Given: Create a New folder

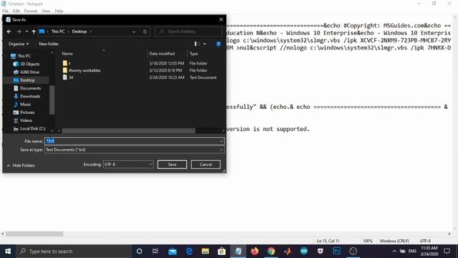Looking at the screenshot, I should pos(49,44).
